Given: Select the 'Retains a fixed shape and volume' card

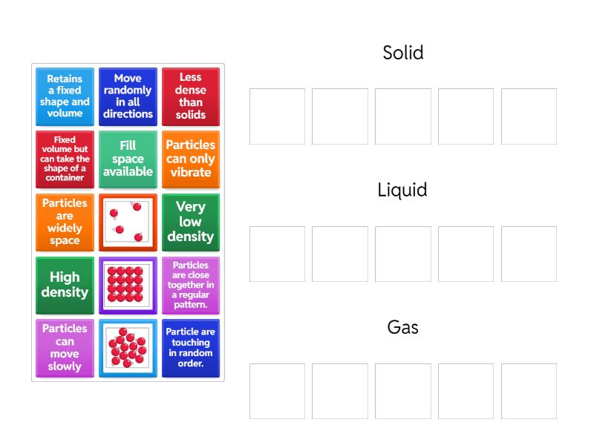Looking at the screenshot, I should click(x=65, y=96).
